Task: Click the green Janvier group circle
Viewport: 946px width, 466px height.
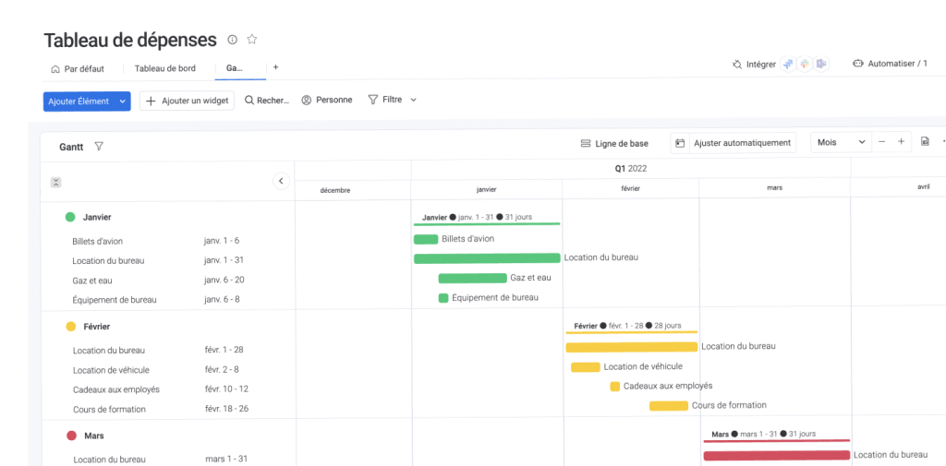Action: 70,217
